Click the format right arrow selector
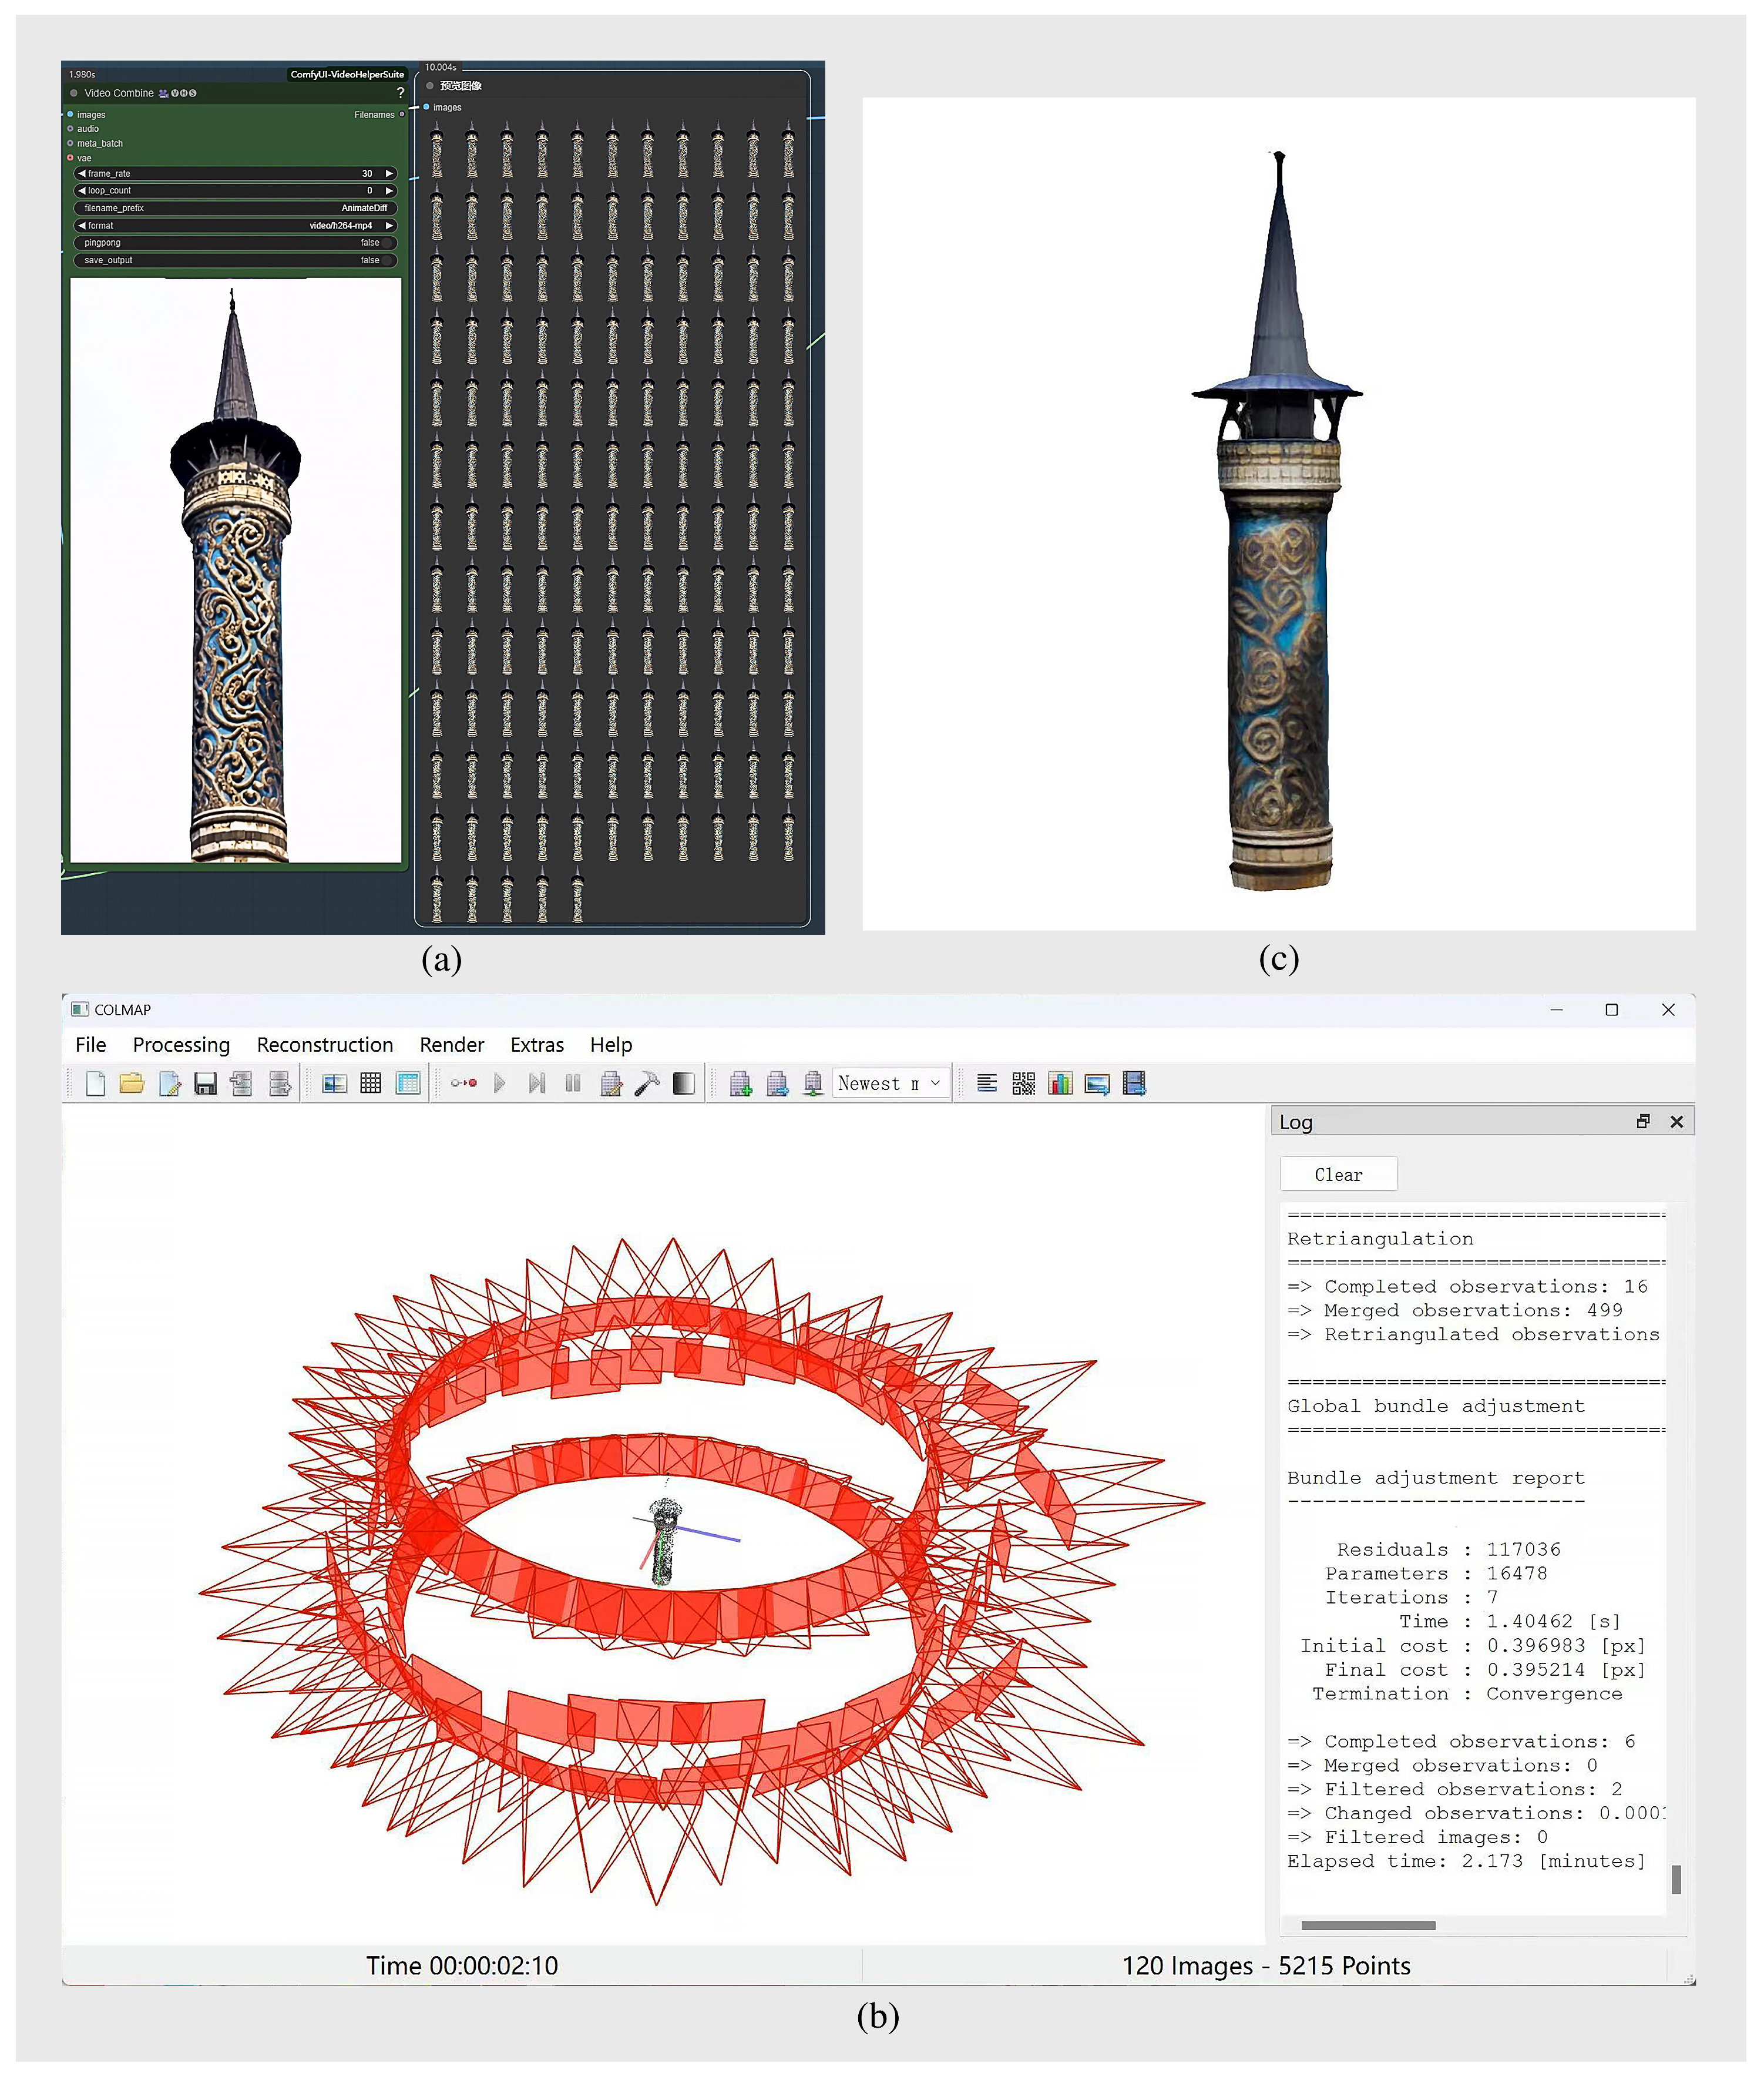The image size is (1764, 2080). click(x=390, y=226)
